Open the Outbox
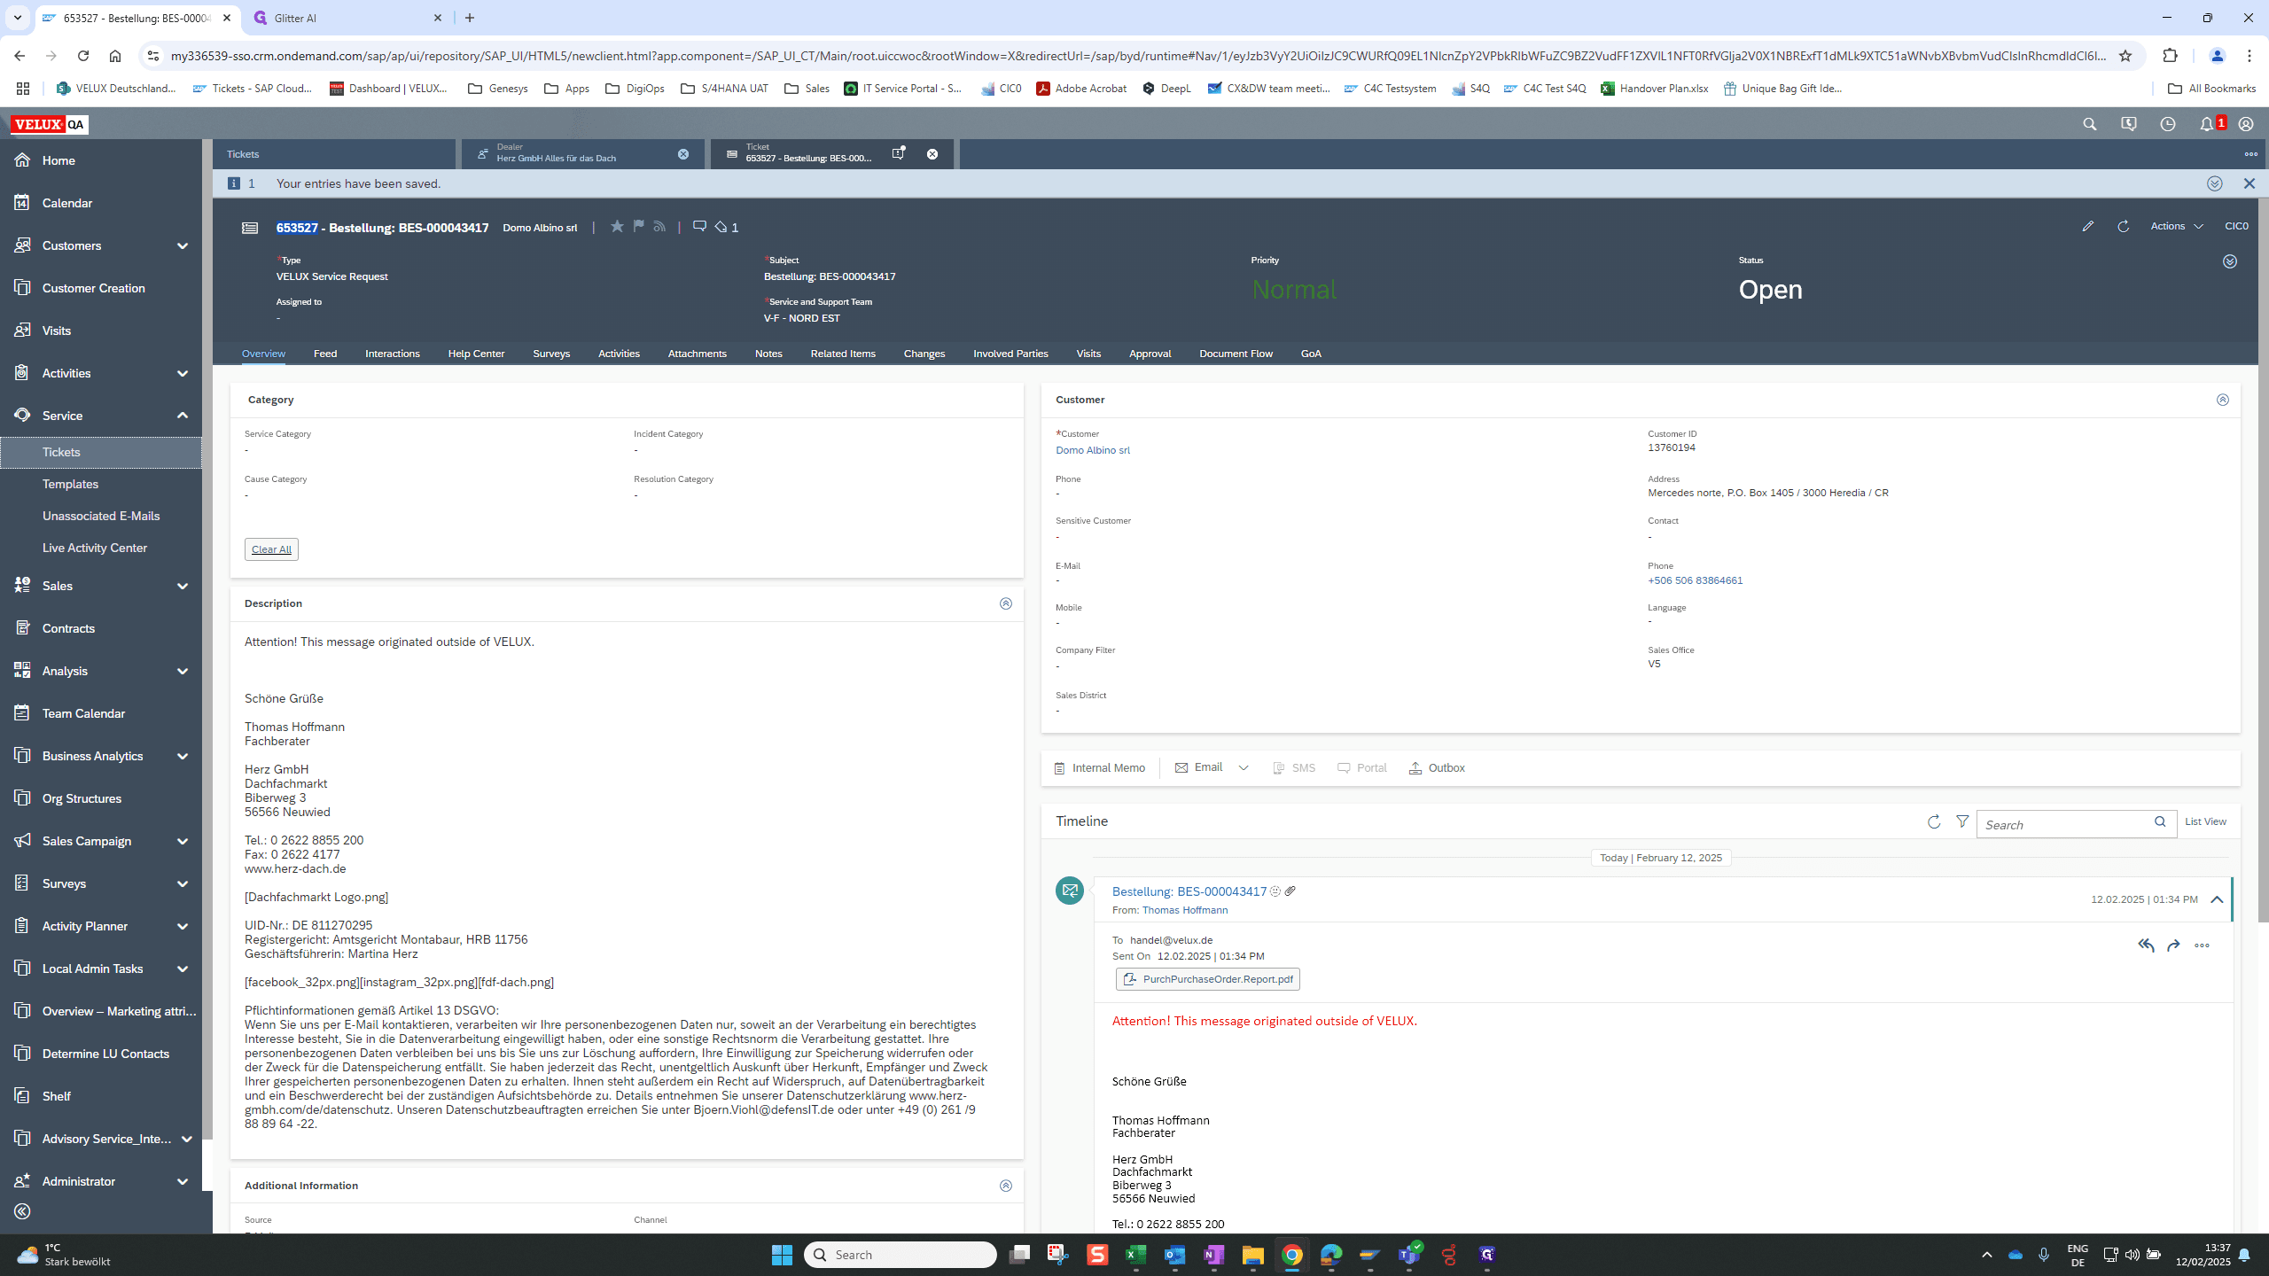This screenshot has height=1276, width=2269. click(x=1436, y=768)
